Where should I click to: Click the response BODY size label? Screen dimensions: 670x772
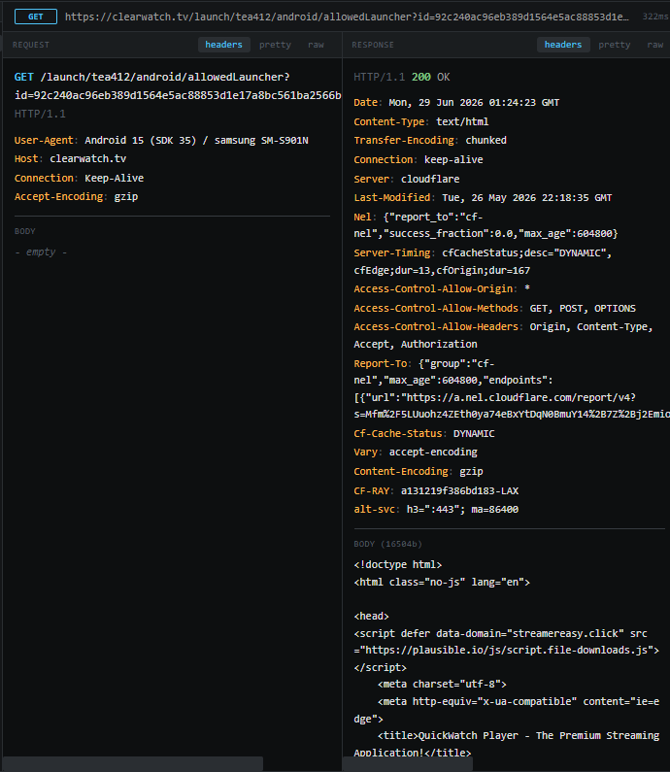point(388,544)
